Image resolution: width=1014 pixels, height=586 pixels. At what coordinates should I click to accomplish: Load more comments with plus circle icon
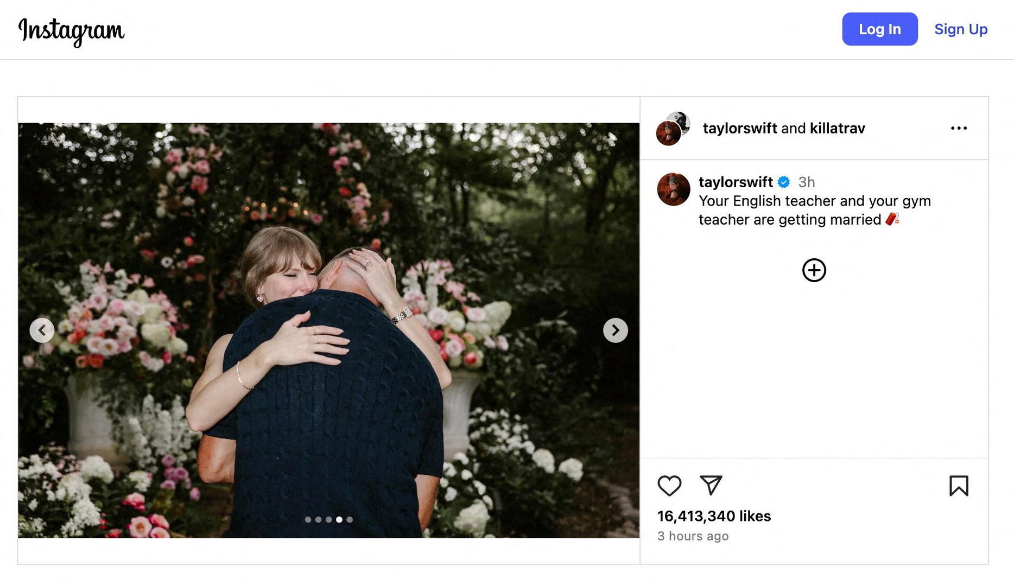pyautogui.click(x=814, y=270)
